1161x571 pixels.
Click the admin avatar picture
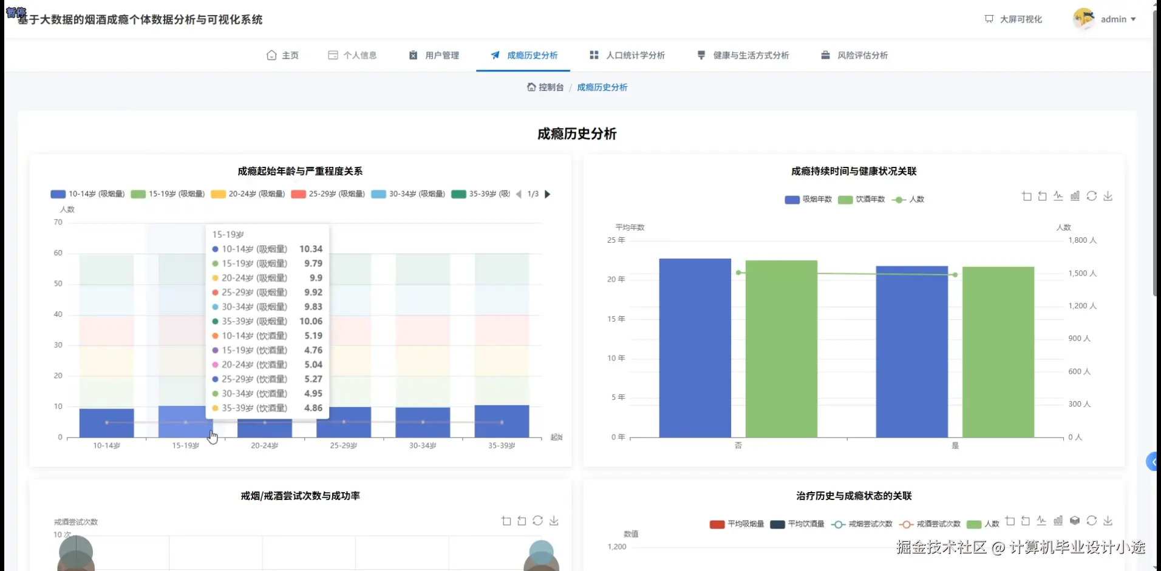click(x=1083, y=19)
